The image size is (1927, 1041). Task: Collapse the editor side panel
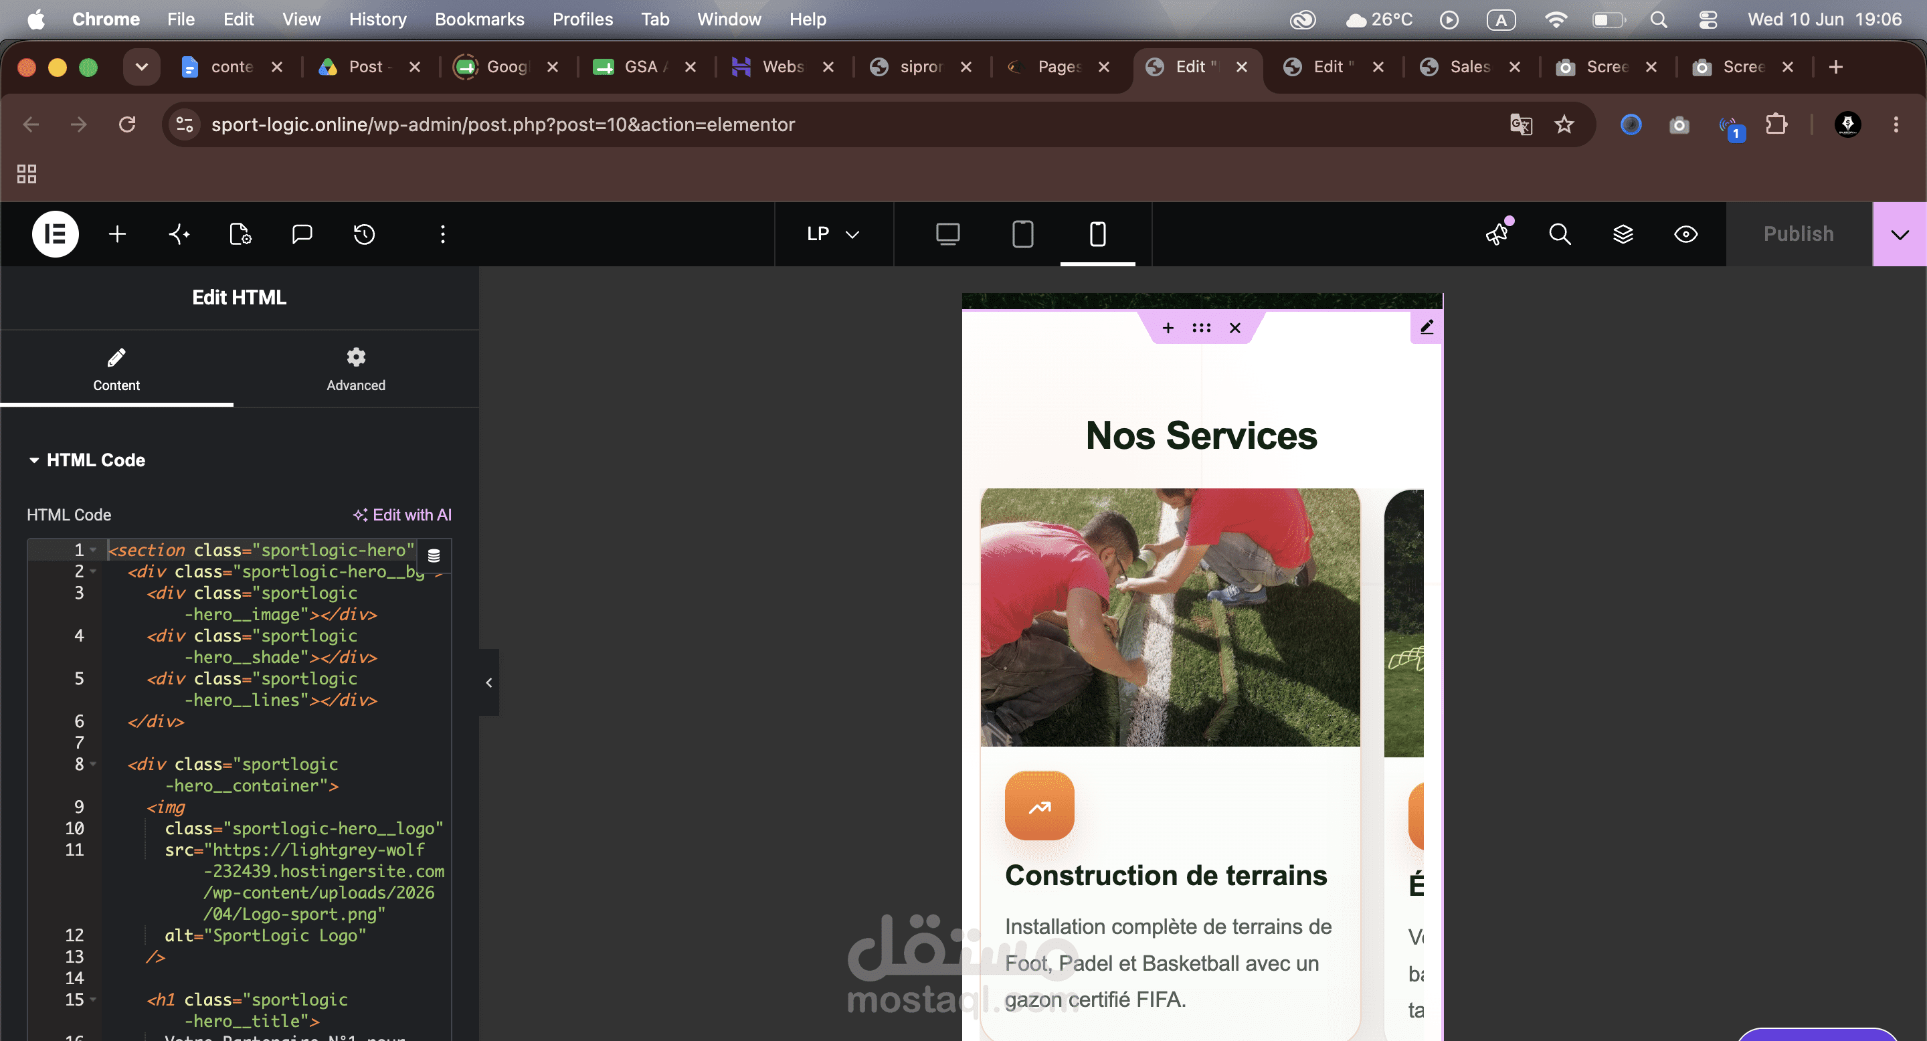point(488,682)
